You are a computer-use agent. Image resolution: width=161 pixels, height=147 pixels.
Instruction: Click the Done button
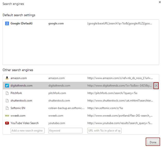(x=153, y=142)
